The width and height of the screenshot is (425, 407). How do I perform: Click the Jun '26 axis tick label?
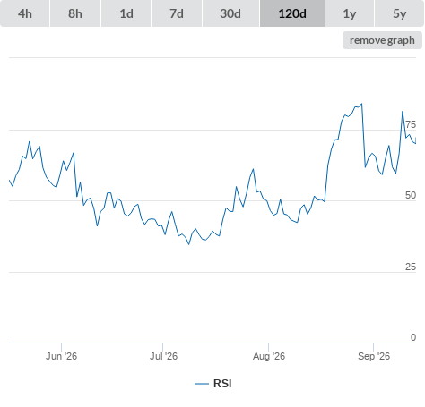[61, 356]
